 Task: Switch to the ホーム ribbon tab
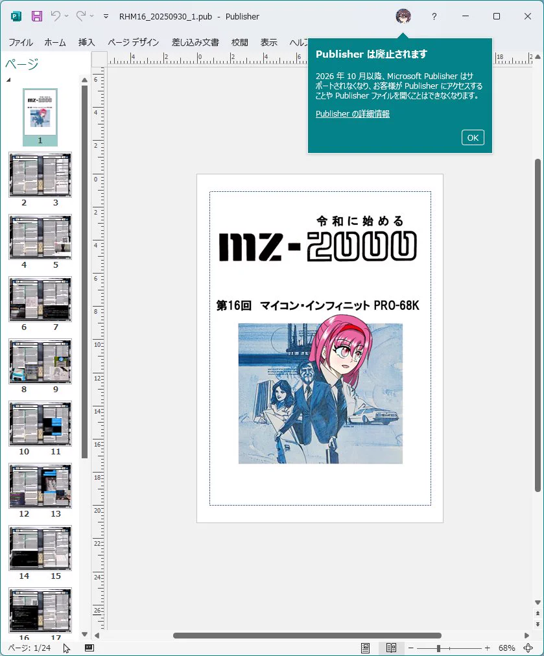[55, 42]
